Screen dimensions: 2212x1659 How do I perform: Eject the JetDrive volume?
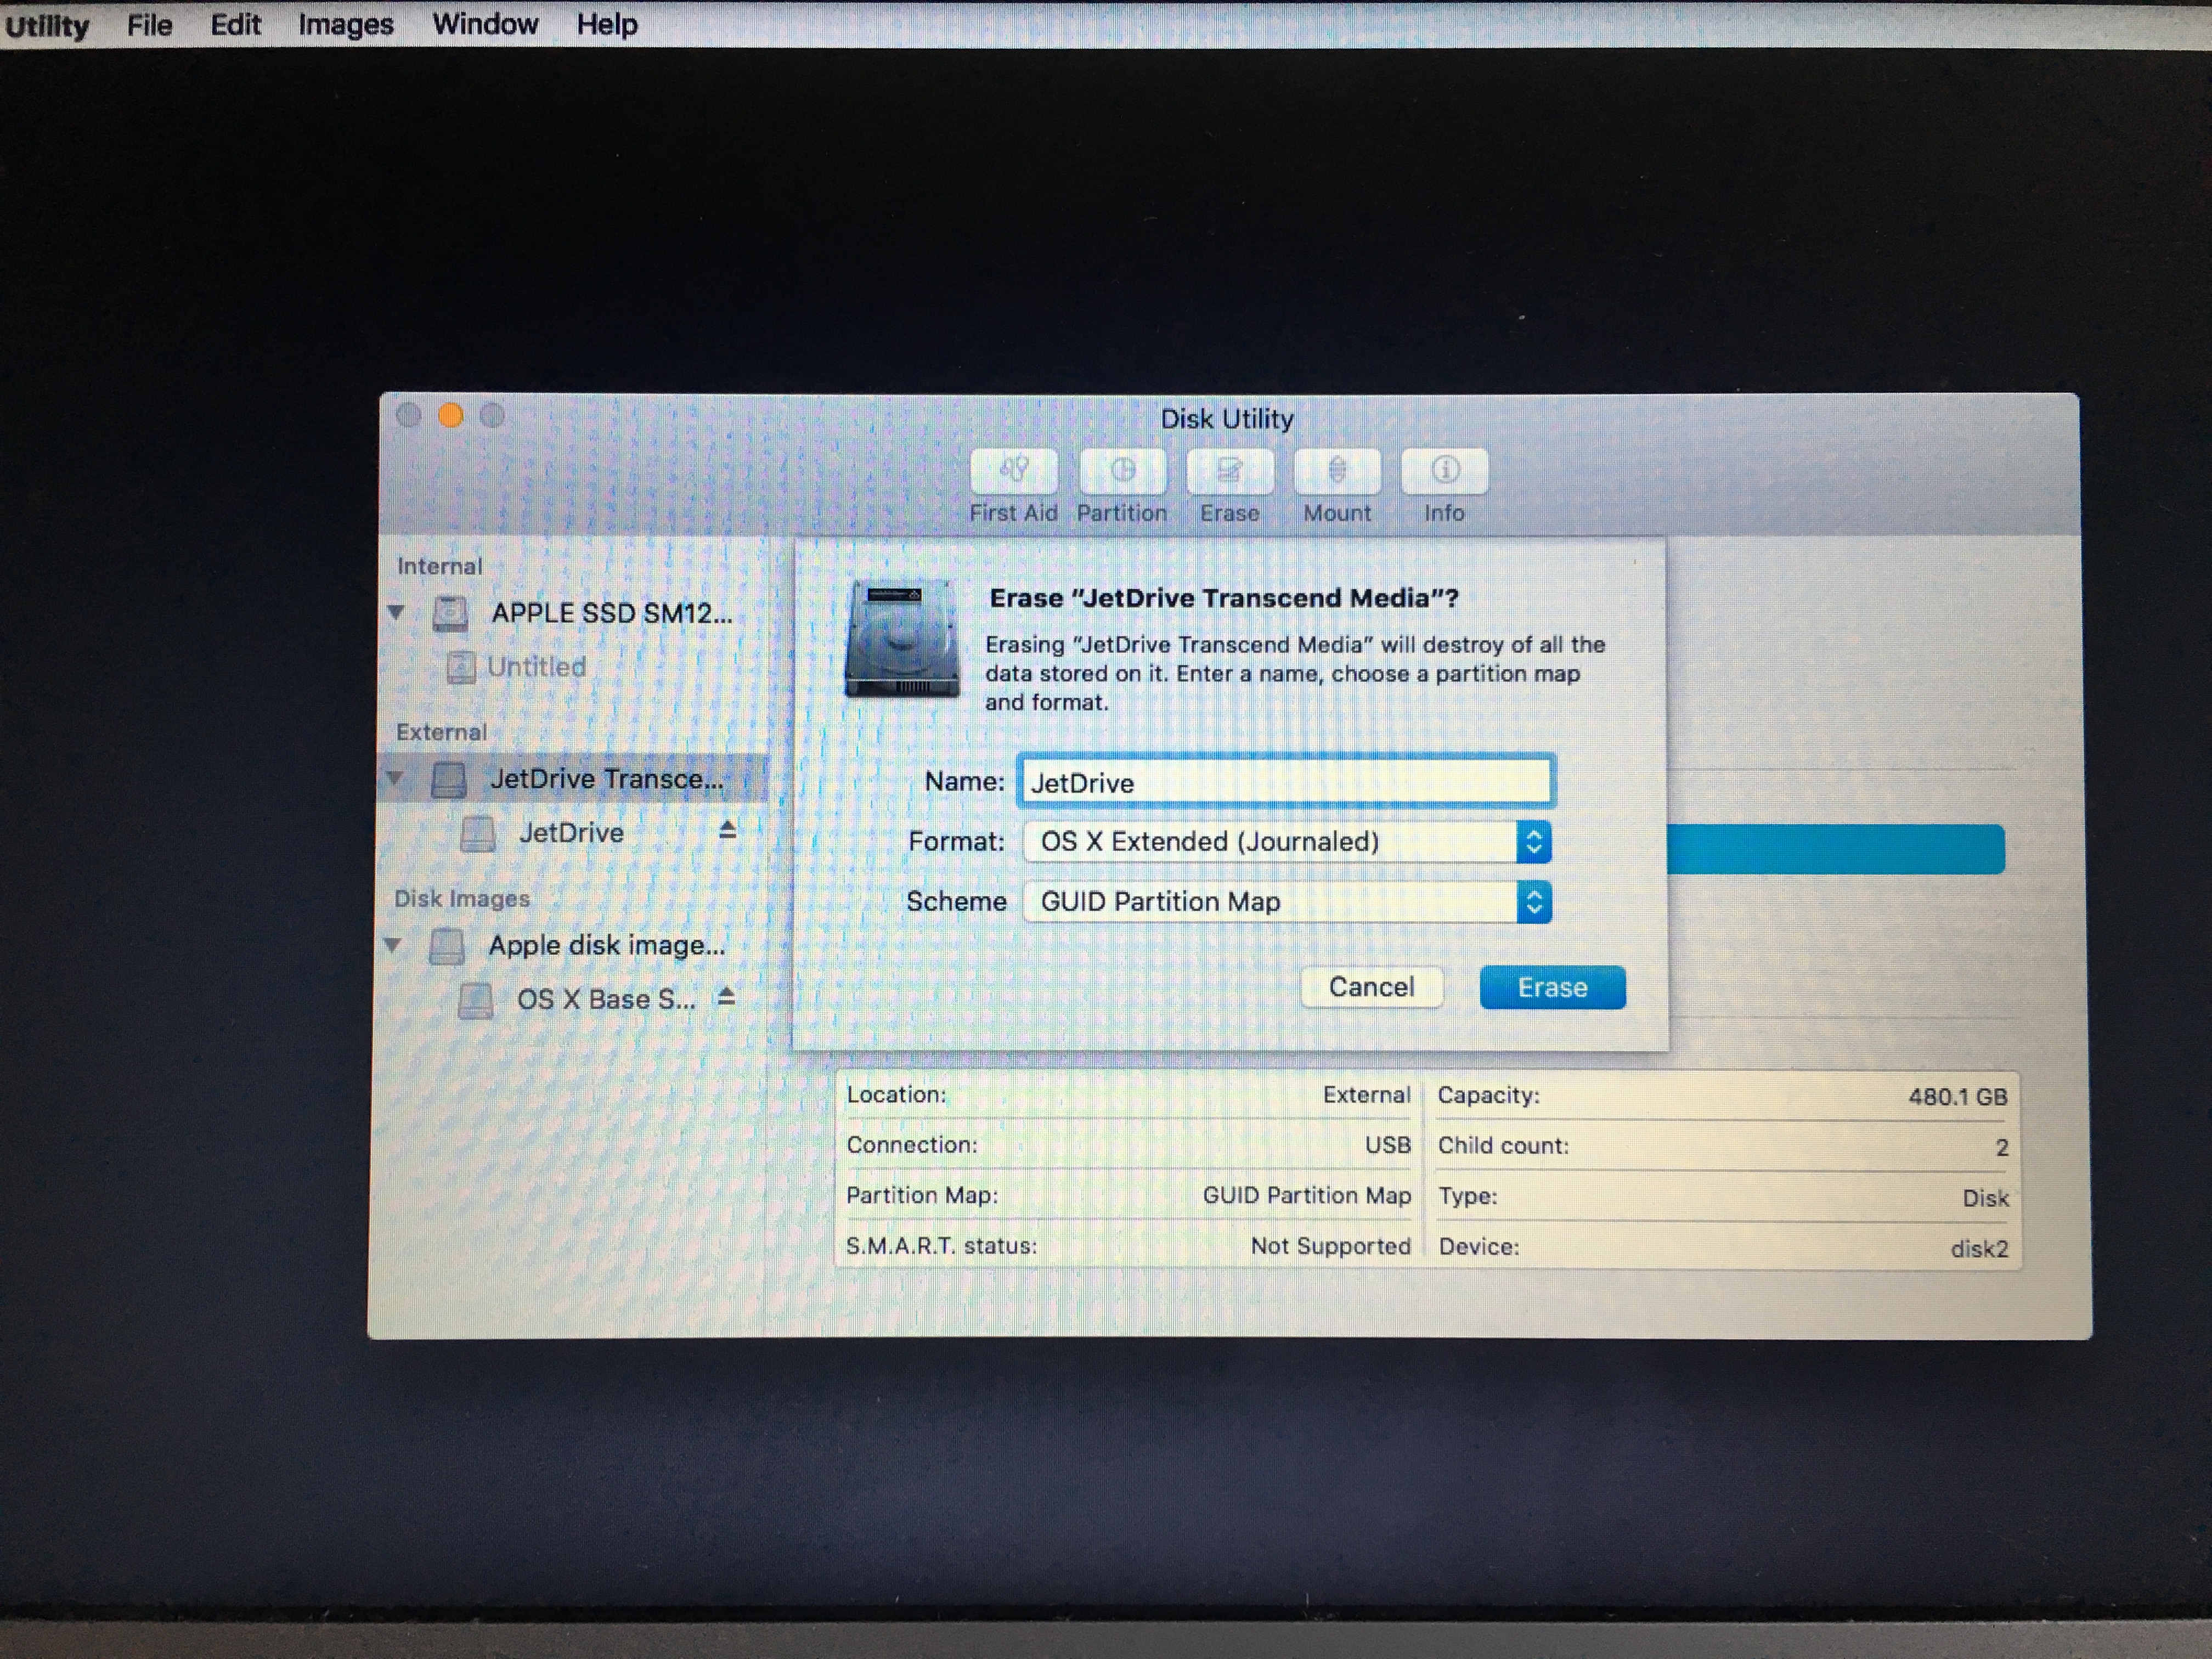tap(728, 830)
